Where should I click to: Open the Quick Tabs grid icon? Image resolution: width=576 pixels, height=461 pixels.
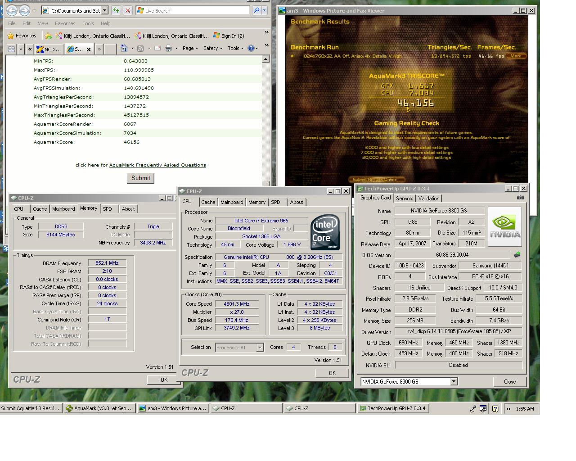11,49
